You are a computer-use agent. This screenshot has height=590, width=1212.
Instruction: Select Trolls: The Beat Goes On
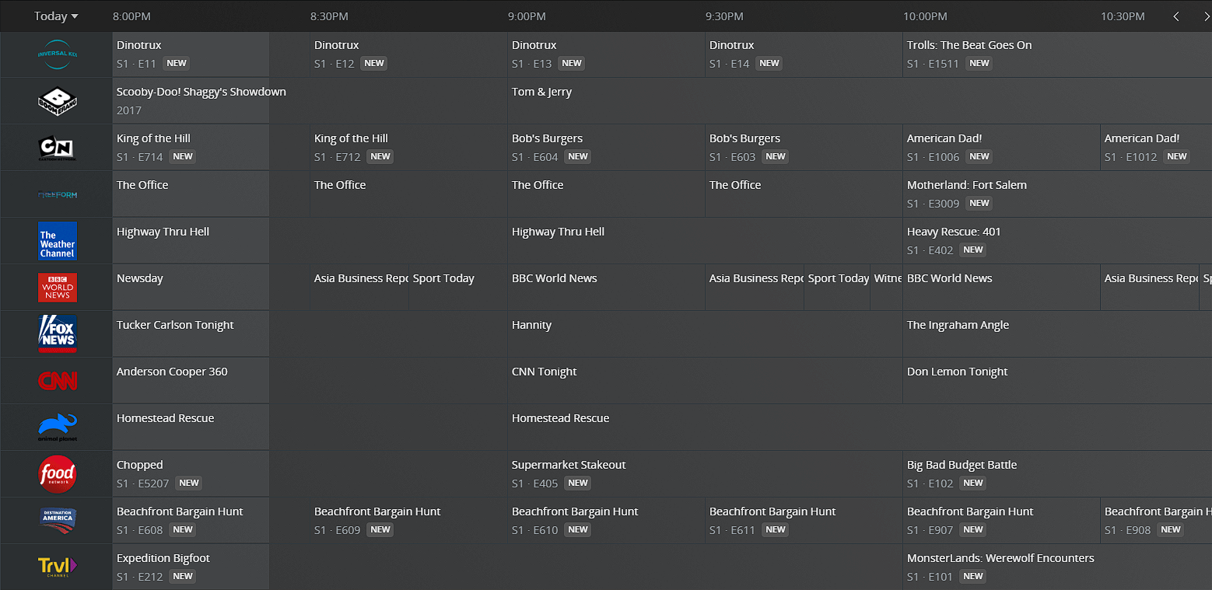(969, 46)
